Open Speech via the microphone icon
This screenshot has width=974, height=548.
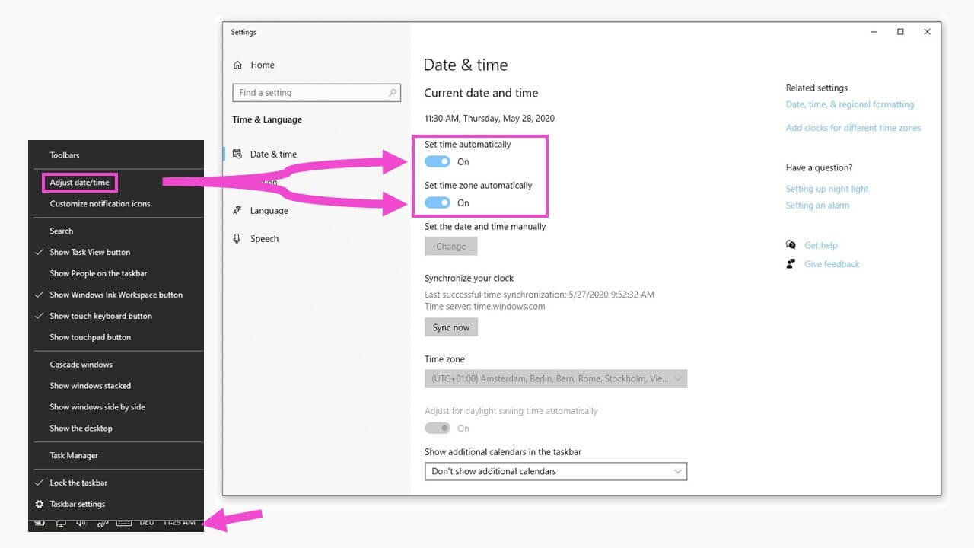pyautogui.click(x=237, y=239)
